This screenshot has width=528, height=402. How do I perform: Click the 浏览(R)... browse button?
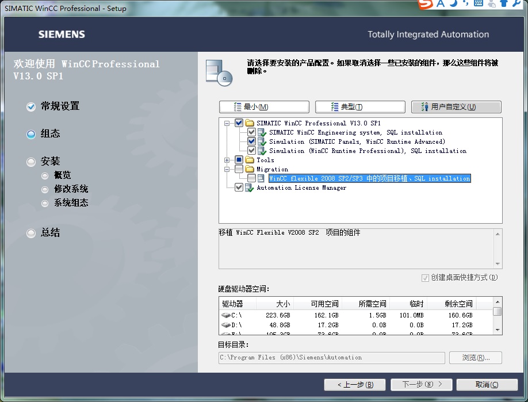(476, 358)
